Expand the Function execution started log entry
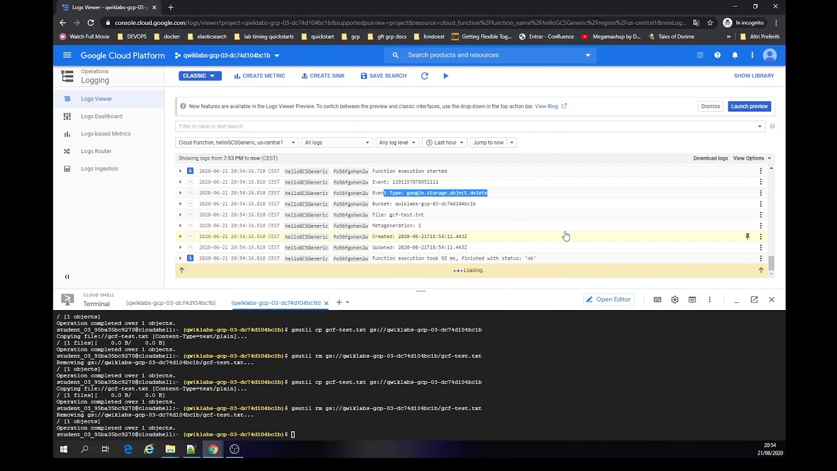The height and width of the screenshot is (471, 837). [x=180, y=171]
